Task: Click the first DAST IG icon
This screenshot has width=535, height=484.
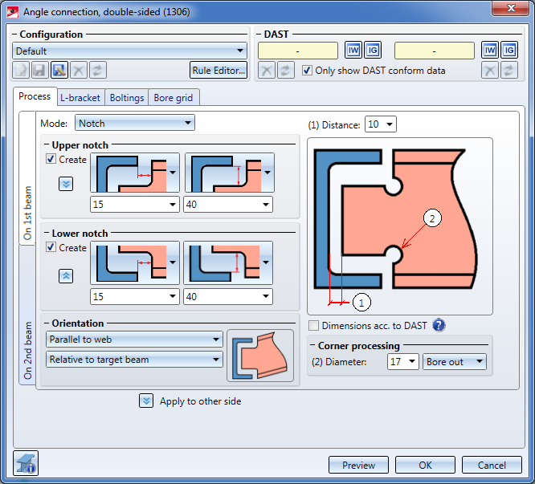Action: (373, 51)
